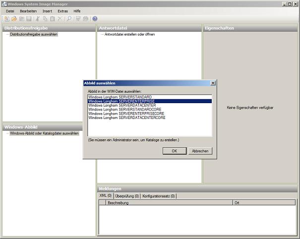Click the Create configuration set toolbar icon
The width and height of the screenshot is (300, 239).
pos(85,19)
